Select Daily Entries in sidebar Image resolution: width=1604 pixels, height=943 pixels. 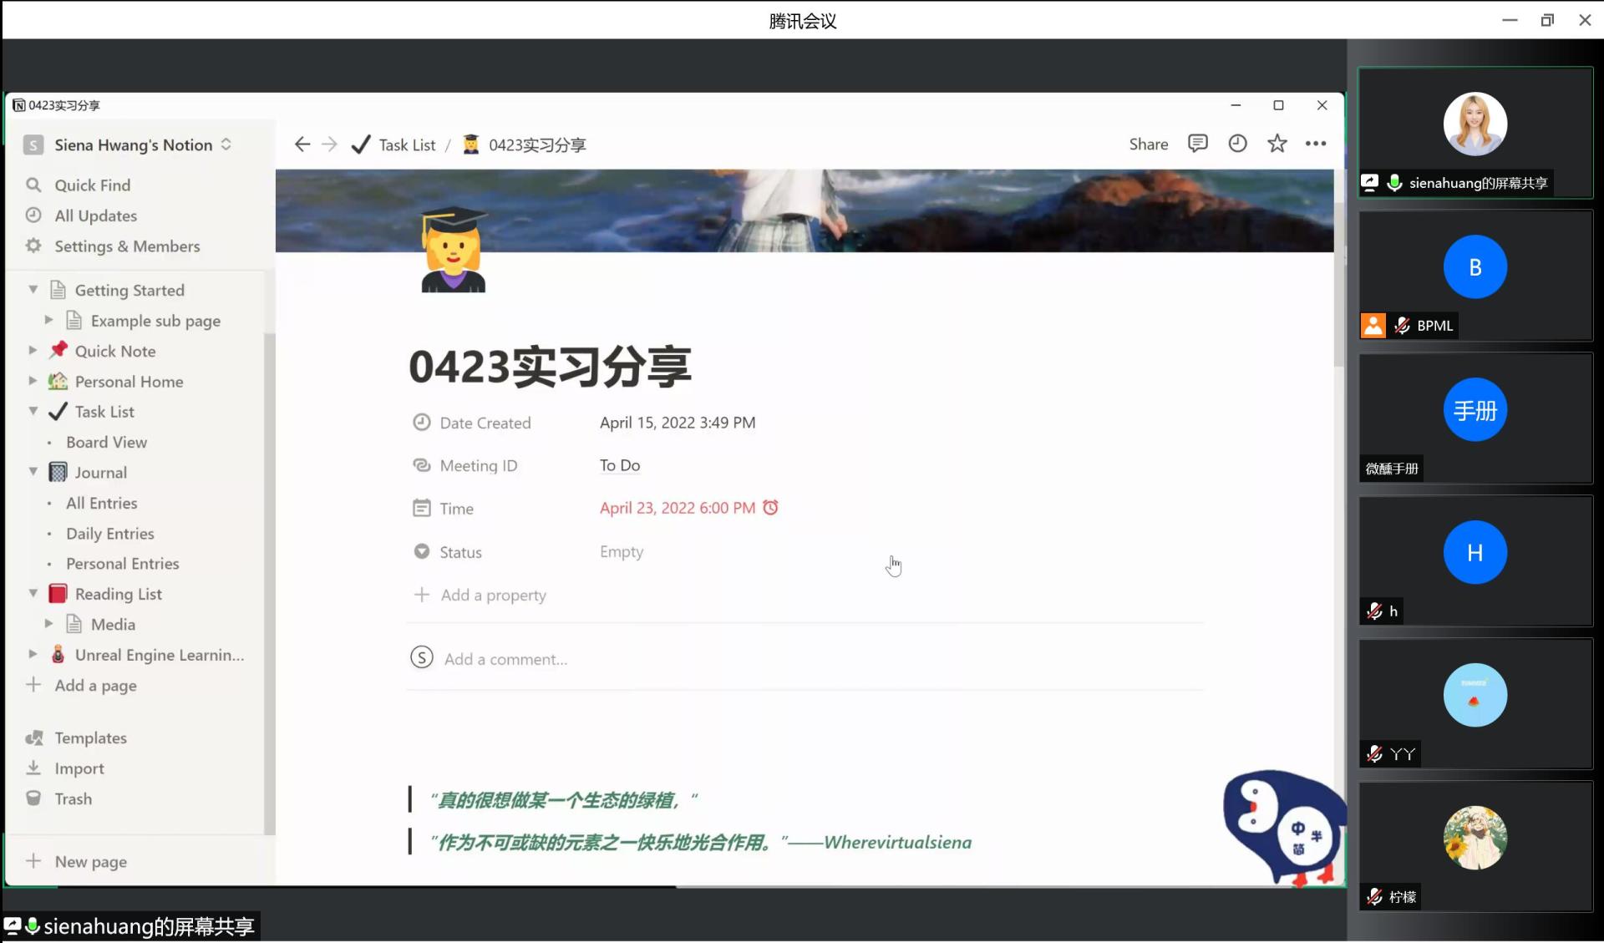pos(109,533)
